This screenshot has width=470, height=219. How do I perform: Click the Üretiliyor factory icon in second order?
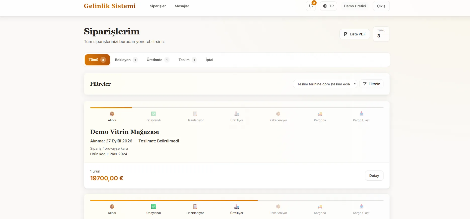click(x=237, y=206)
